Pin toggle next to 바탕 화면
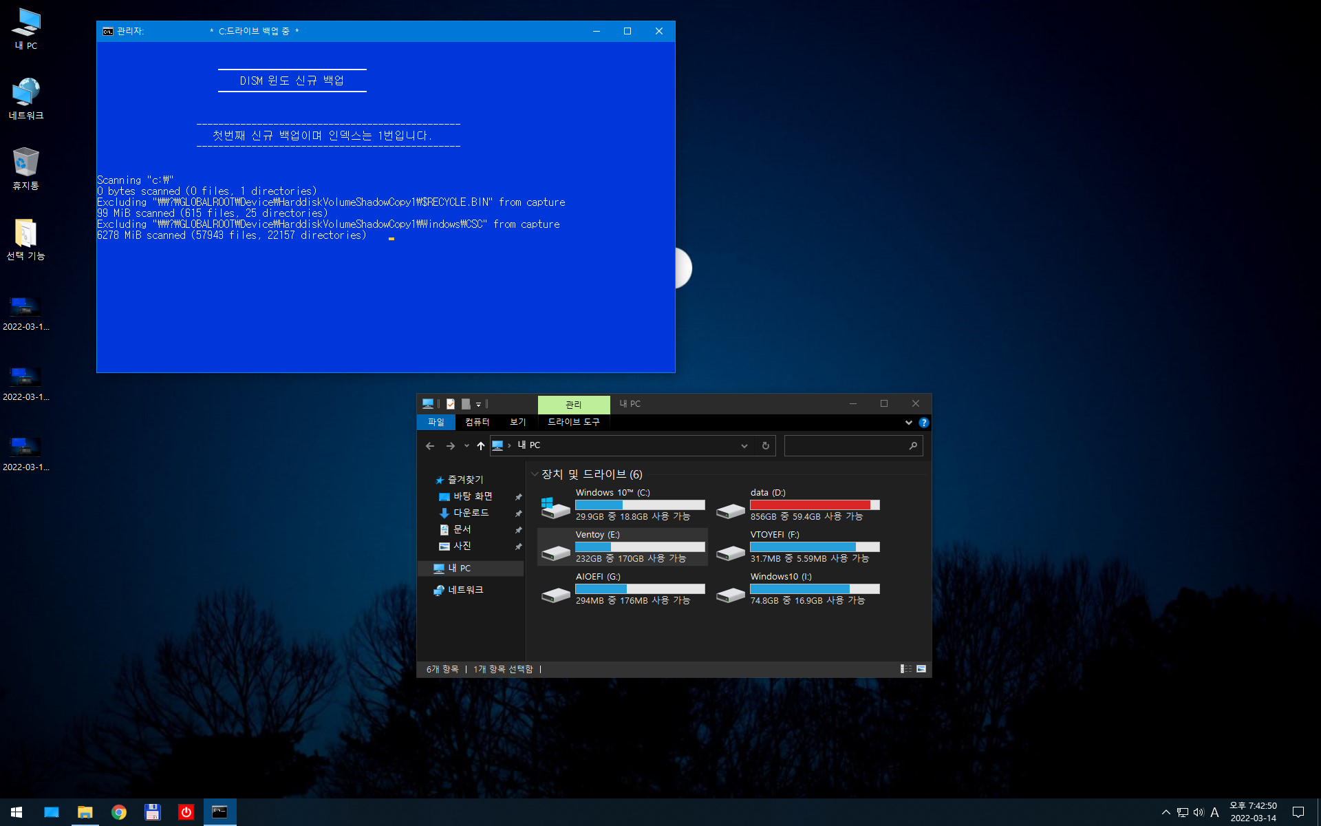 tap(518, 497)
